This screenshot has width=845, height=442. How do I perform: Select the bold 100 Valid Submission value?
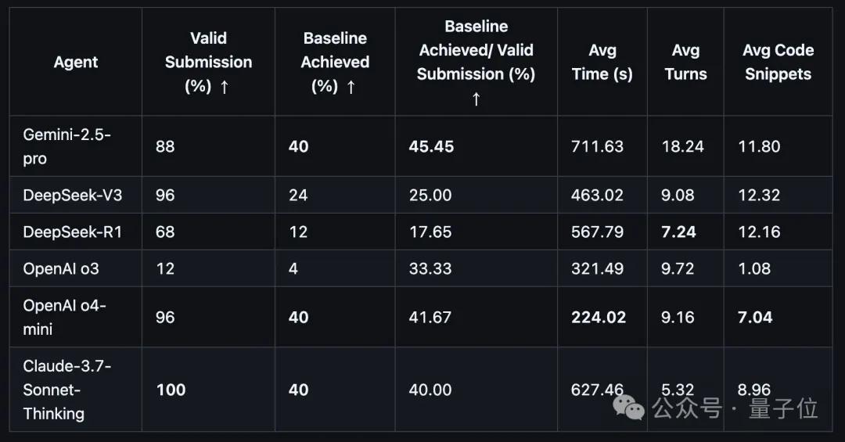(x=171, y=390)
